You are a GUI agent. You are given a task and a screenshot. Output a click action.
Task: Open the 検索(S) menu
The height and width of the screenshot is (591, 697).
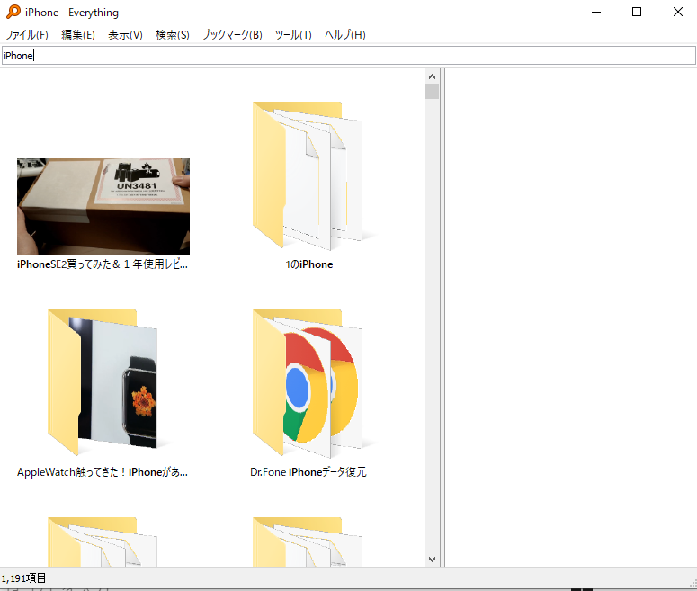[173, 35]
